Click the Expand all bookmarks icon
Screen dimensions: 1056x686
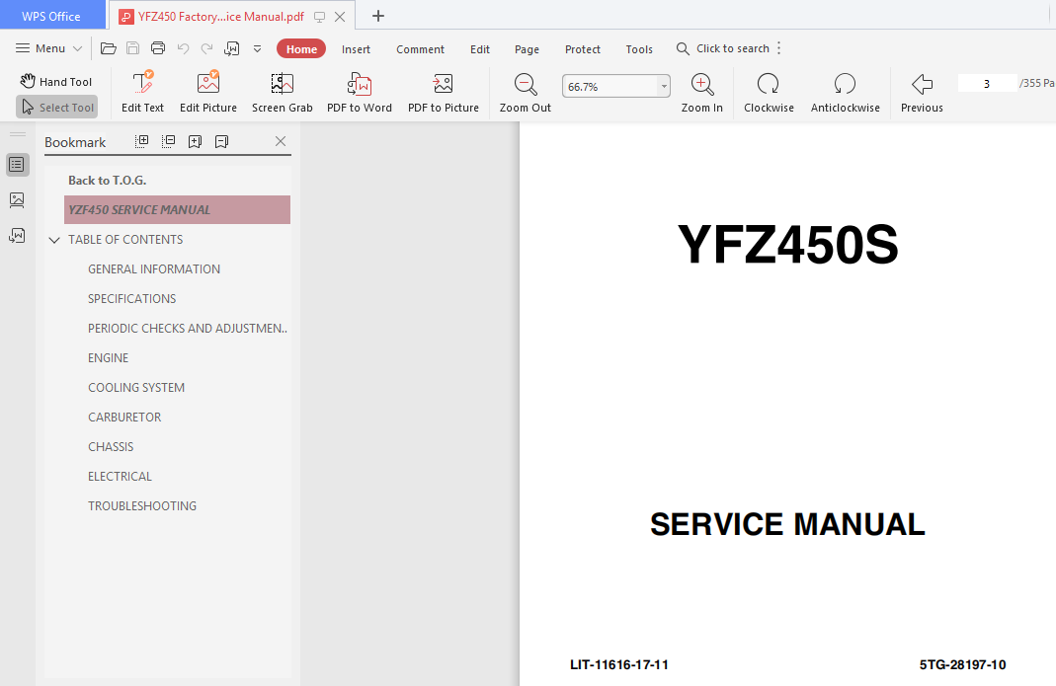[141, 141]
